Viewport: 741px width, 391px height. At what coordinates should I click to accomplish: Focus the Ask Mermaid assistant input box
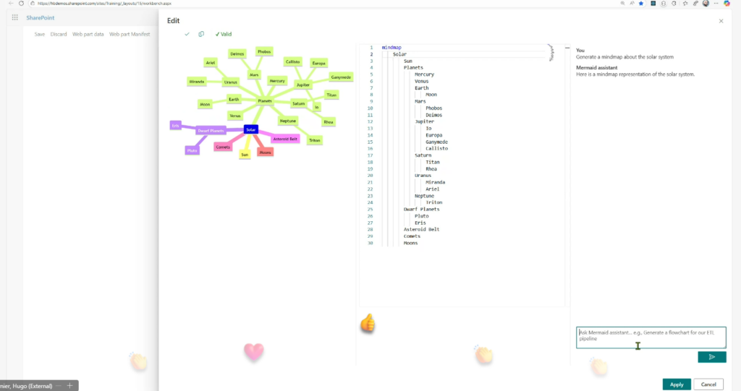pos(651,338)
